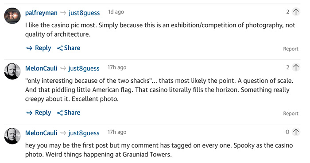The image size is (310, 163).
Task: Open palfreyman's avatar picture
Action: [x=12, y=16]
